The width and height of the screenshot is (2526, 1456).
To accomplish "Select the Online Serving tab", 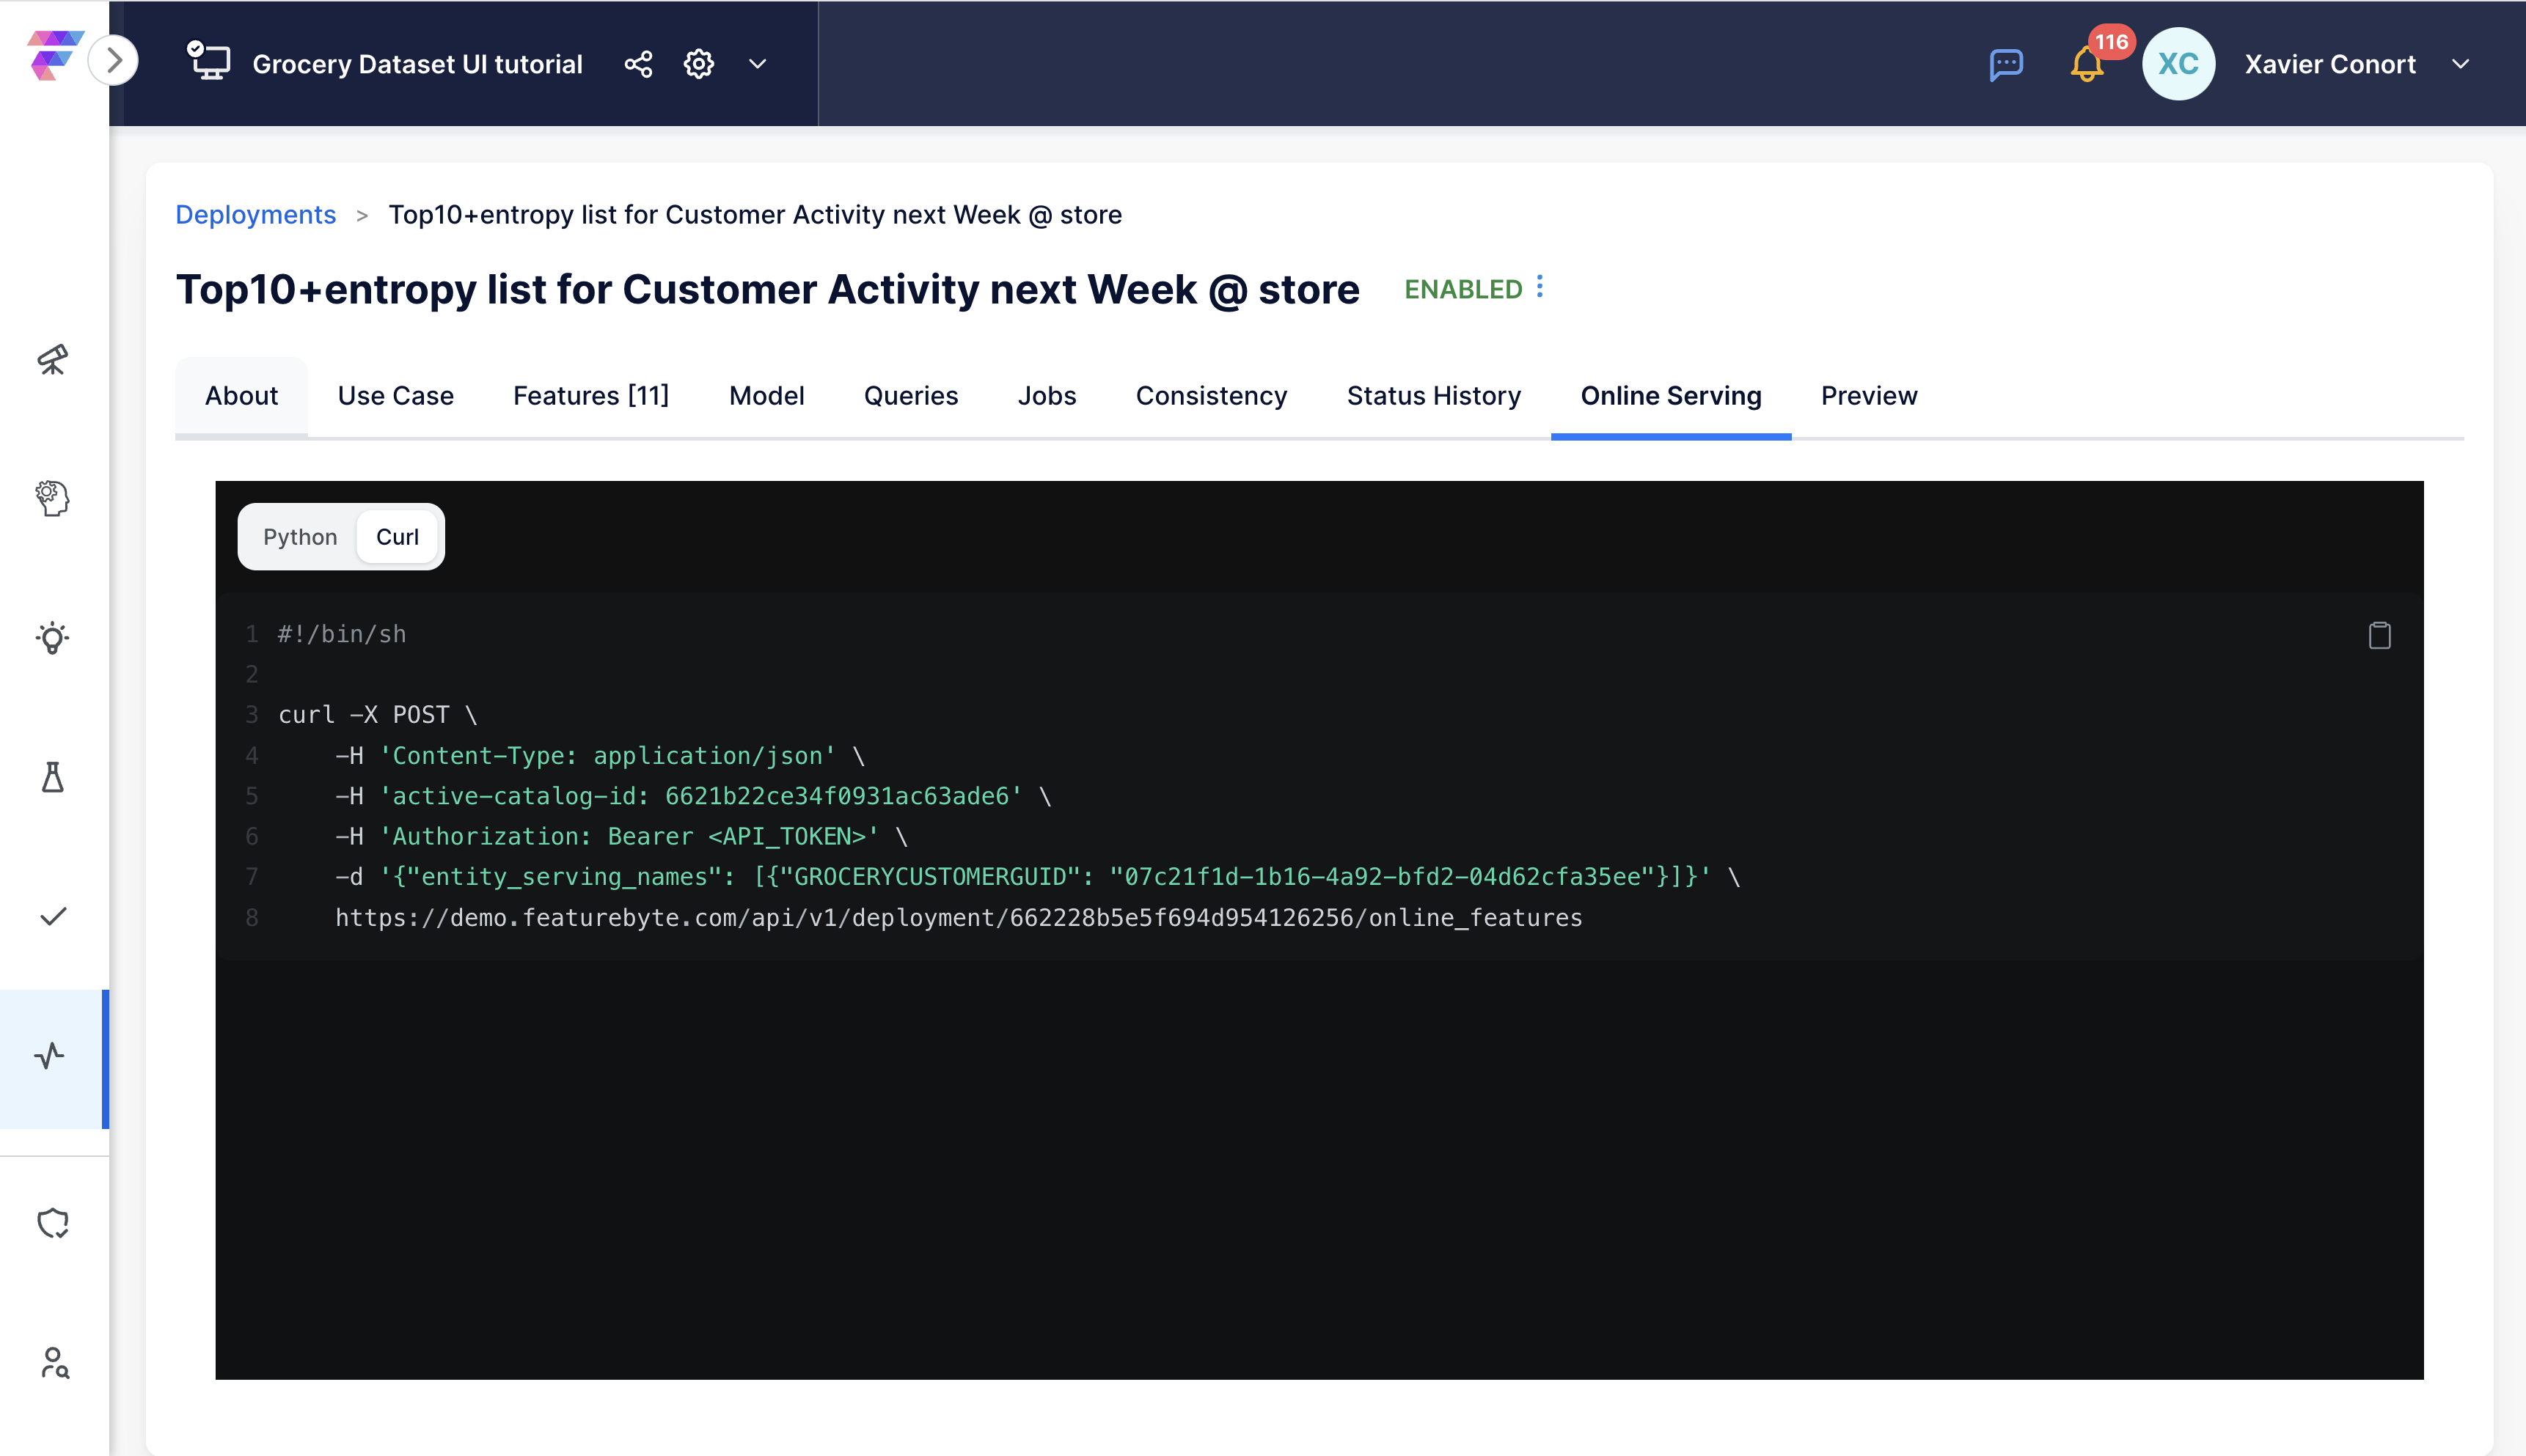I will click(x=1671, y=396).
